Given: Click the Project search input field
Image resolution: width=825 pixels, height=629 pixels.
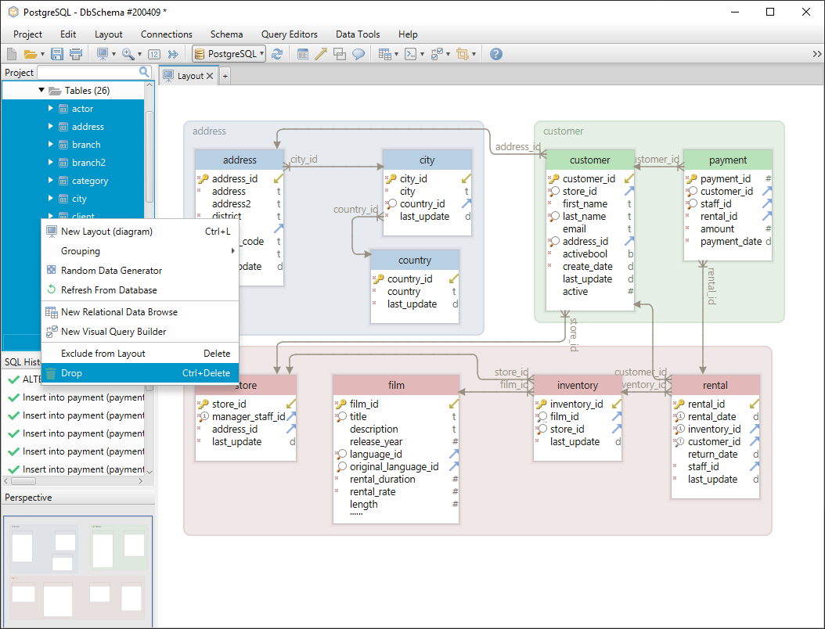Looking at the screenshot, I should pyautogui.click(x=88, y=72).
